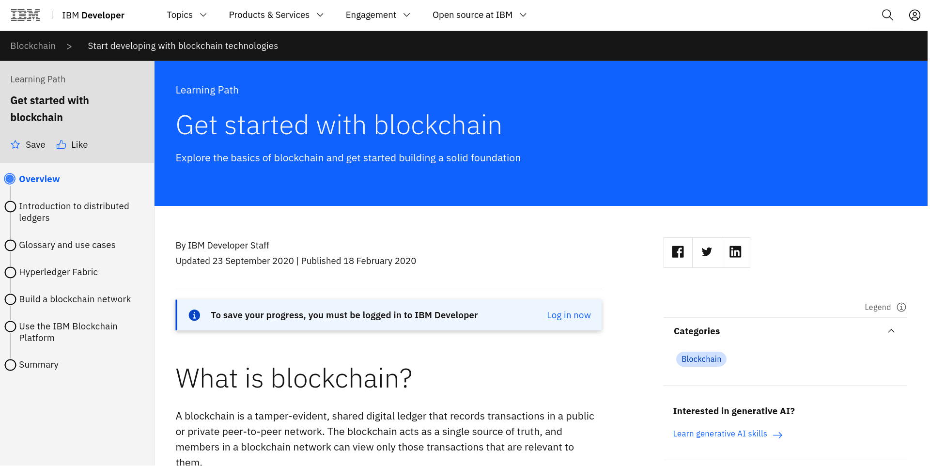The image size is (930, 466).
Task: Expand the Topics dropdown menu
Action: [x=186, y=15]
